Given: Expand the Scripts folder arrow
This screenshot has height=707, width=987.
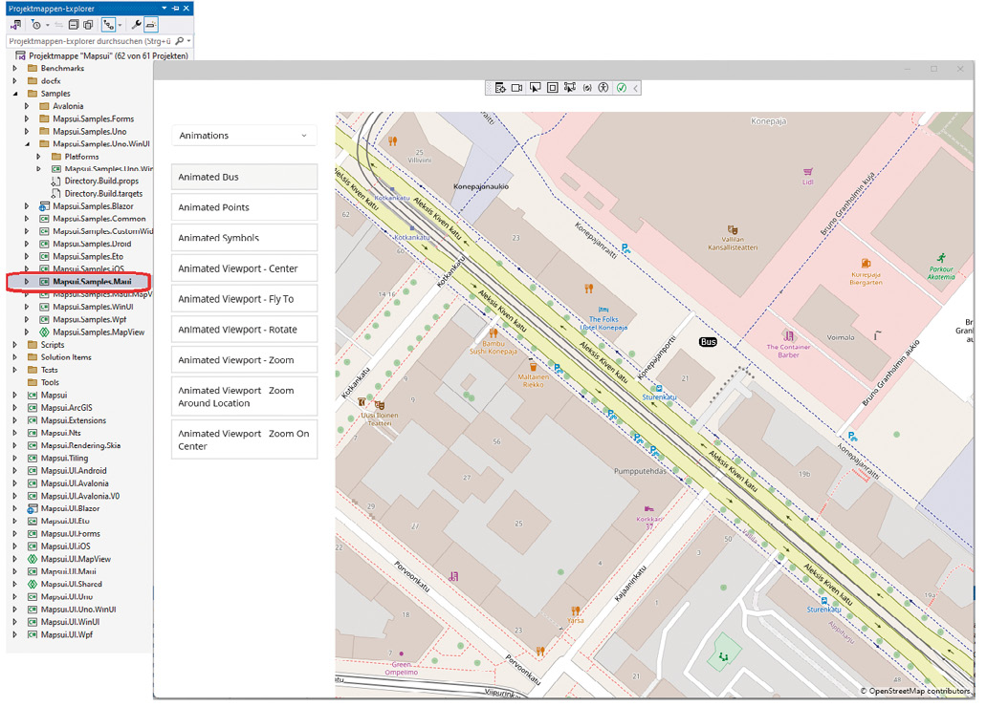Looking at the screenshot, I should pos(14,345).
